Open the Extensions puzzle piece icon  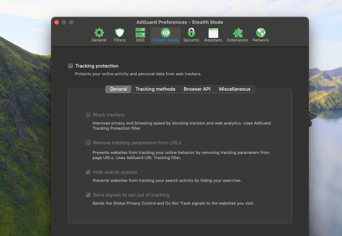[237, 33]
